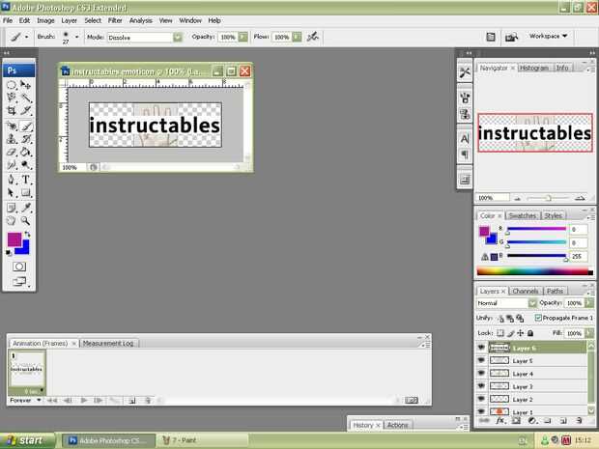Select the Move tool
The height and width of the screenshot is (449, 599).
click(x=25, y=85)
